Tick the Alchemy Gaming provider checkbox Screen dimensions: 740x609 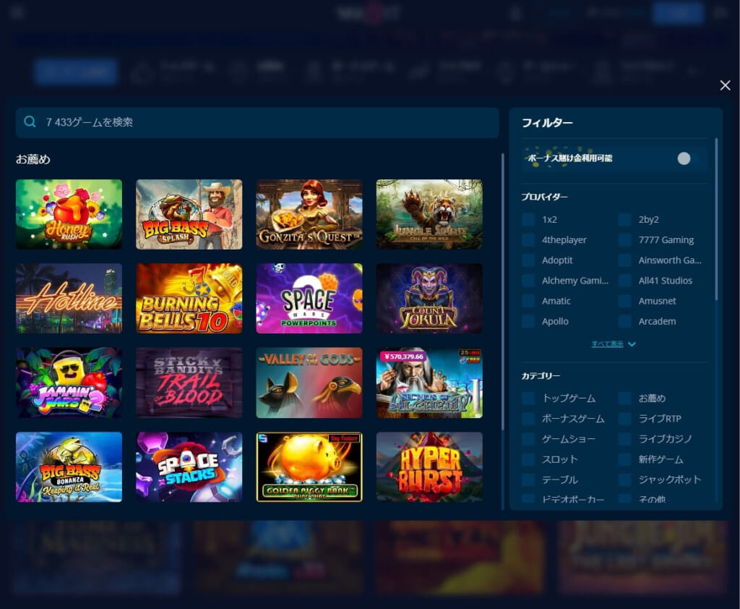528,281
